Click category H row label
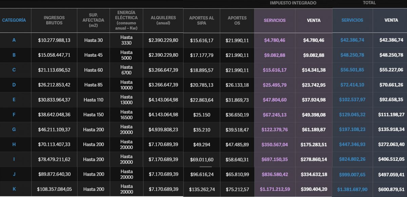Screen dimensions: 407x197 pyautogui.click(x=14, y=145)
